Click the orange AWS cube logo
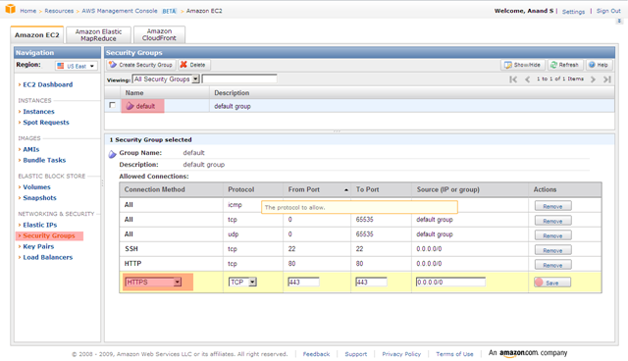Image resolution: width=628 pixels, height=361 pixels. 10,9
